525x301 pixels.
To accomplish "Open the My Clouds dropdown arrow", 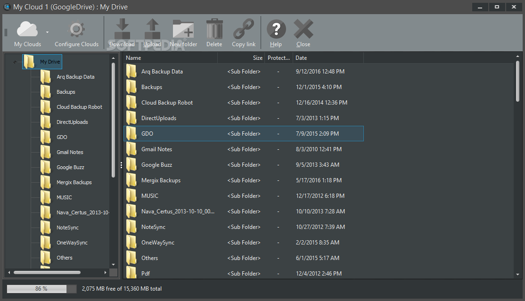I will click(47, 32).
